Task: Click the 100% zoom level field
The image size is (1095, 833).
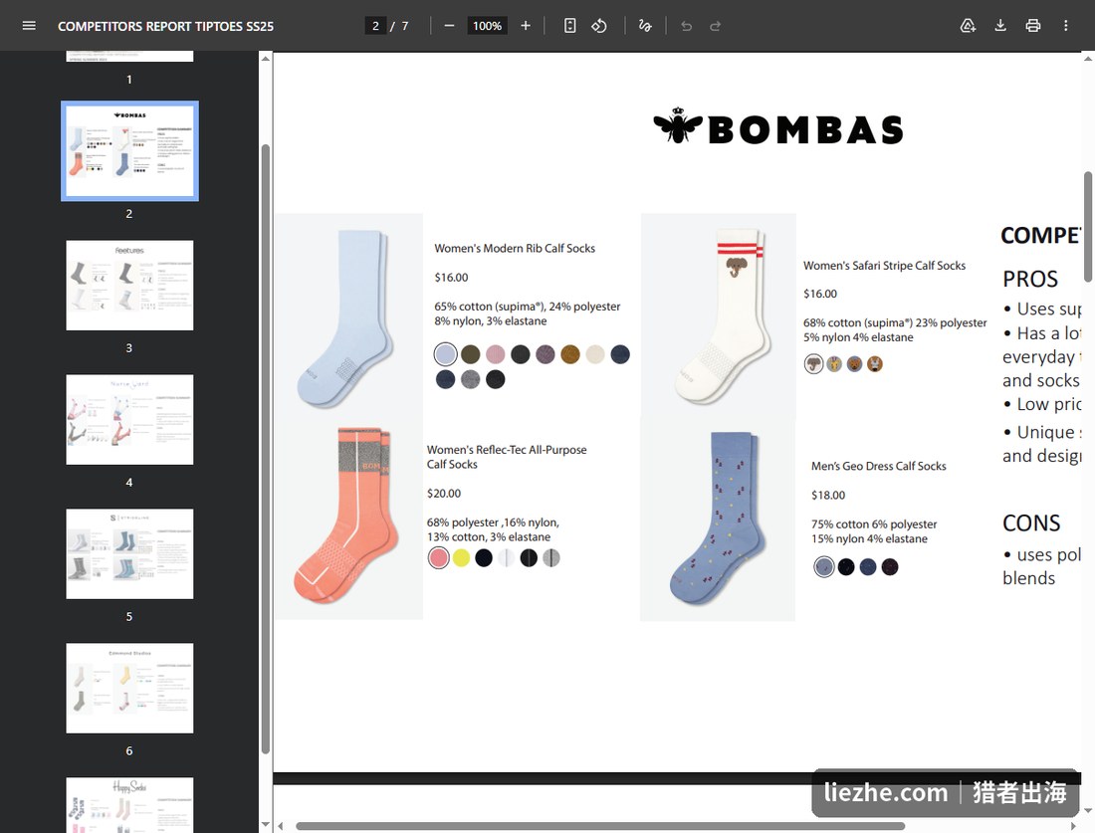Action: coord(487,26)
